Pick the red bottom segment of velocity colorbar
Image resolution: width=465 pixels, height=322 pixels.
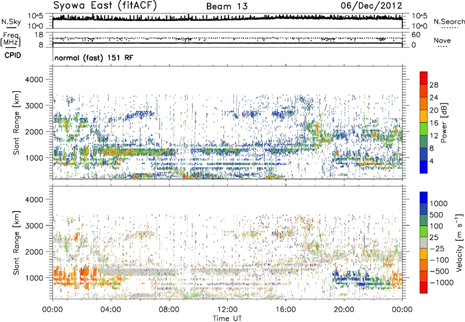click(x=424, y=288)
